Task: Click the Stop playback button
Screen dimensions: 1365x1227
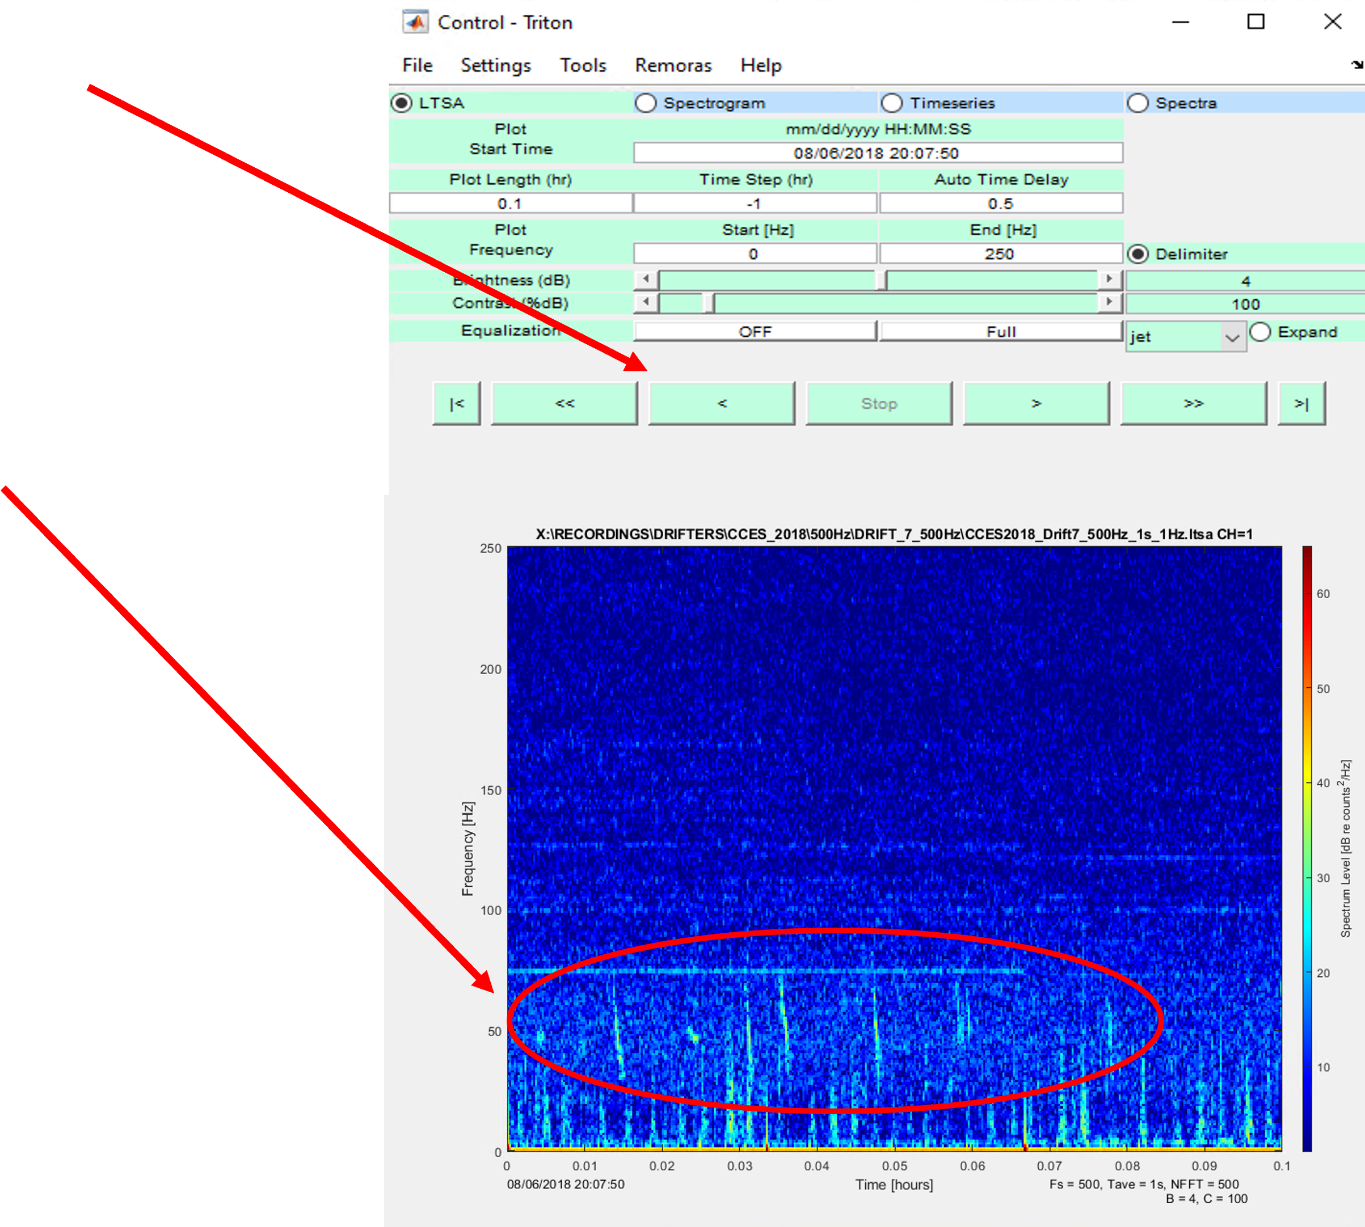Action: [x=879, y=403]
